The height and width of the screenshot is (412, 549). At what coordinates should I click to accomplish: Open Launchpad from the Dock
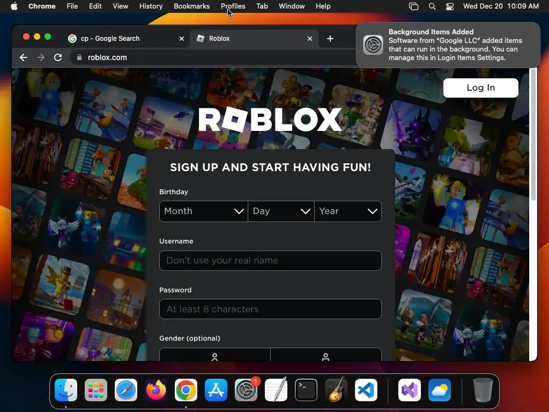[96, 390]
